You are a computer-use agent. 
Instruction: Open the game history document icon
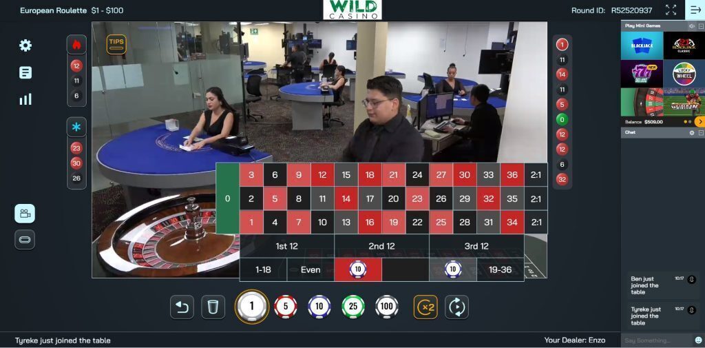pyautogui.click(x=25, y=72)
